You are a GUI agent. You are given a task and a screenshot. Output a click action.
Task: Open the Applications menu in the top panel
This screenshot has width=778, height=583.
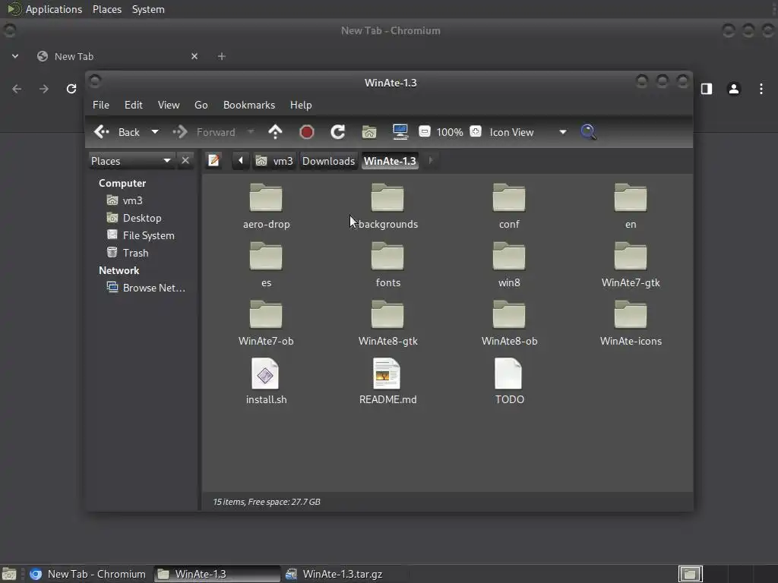[x=45, y=9]
